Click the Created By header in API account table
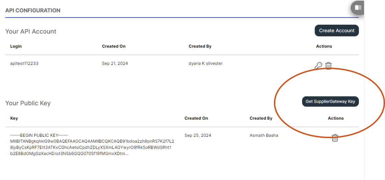 click(x=200, y=46)
